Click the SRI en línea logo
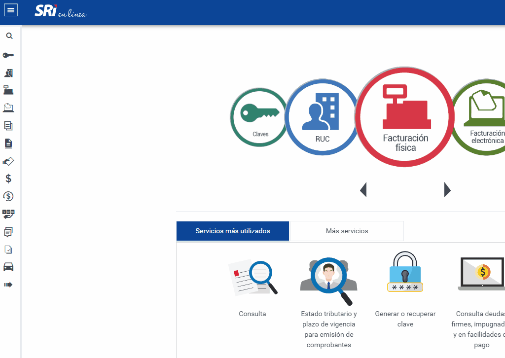505x358 pixels. point(60,11)
